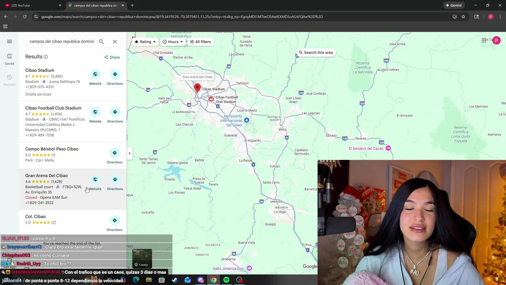The image size is (506, 285).
Task: Click the Gemini button in Chrome
Action: (453, 6)
